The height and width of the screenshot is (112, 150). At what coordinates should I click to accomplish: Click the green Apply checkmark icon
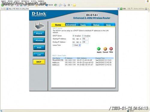99,49
